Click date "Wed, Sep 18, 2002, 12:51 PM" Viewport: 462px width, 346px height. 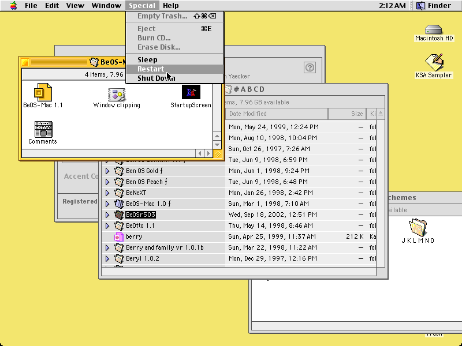click(273, 215)
